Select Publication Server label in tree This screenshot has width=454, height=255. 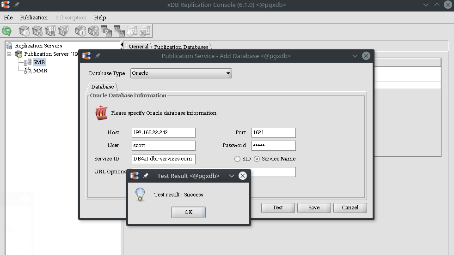[51, 54]
